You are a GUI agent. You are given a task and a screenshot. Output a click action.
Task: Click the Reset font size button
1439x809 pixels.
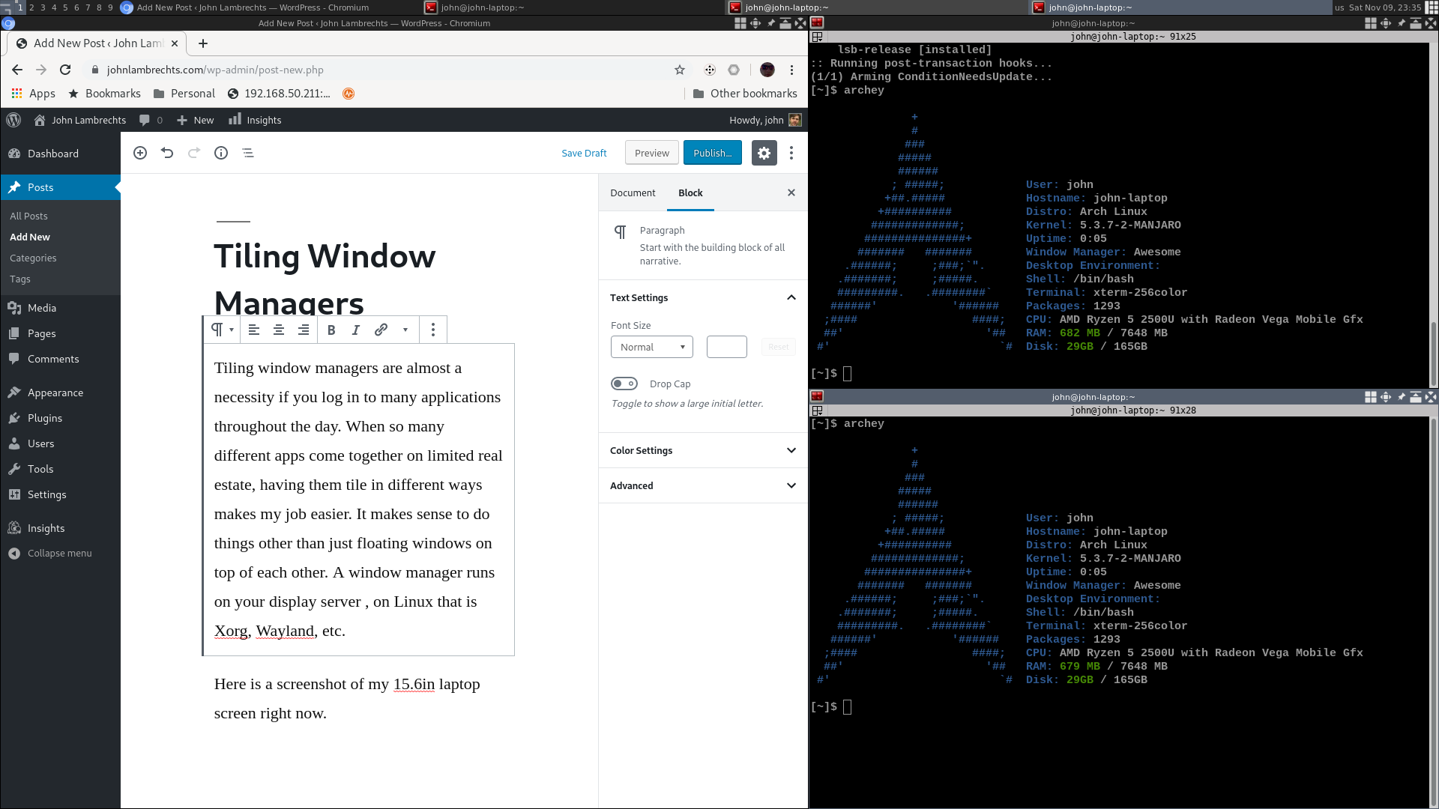pos(779,347)
